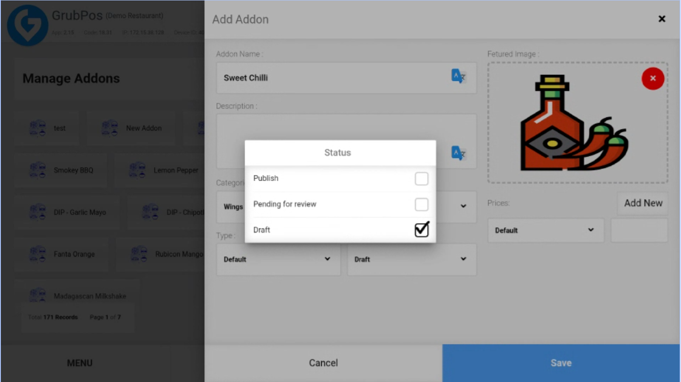681x382 pixels.
Task: Click the Sweet Chilli name input field
Action: pos(346,78)
